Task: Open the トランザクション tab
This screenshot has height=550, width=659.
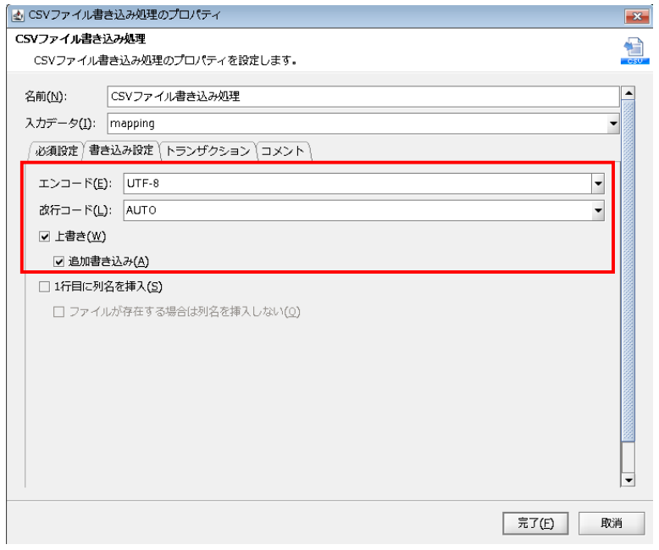Action: click(208, 151)
